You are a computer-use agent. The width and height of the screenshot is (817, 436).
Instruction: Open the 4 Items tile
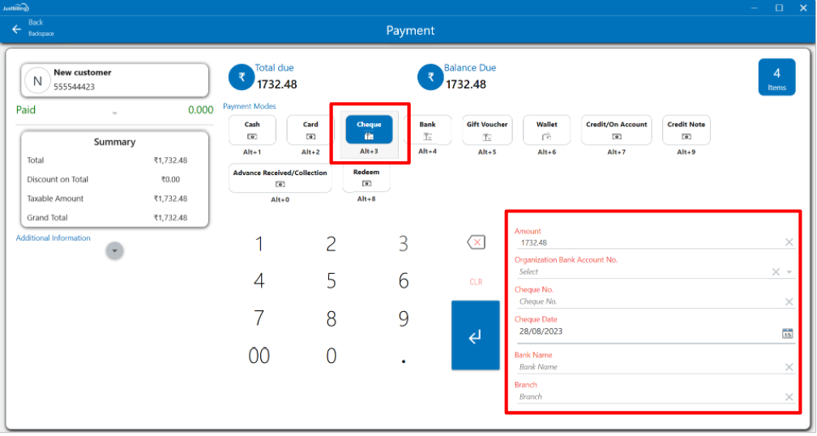(x=776, y=77)
